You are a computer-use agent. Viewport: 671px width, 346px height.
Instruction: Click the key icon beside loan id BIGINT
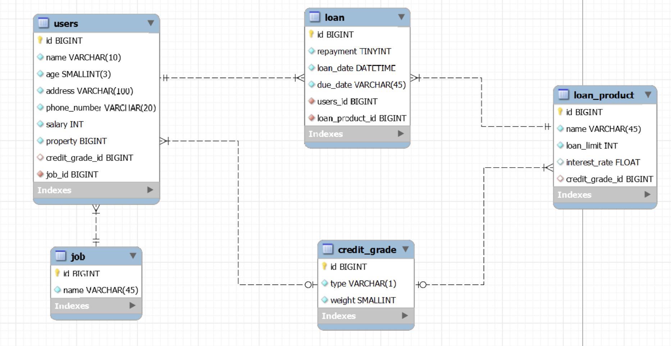click(311, 34)
